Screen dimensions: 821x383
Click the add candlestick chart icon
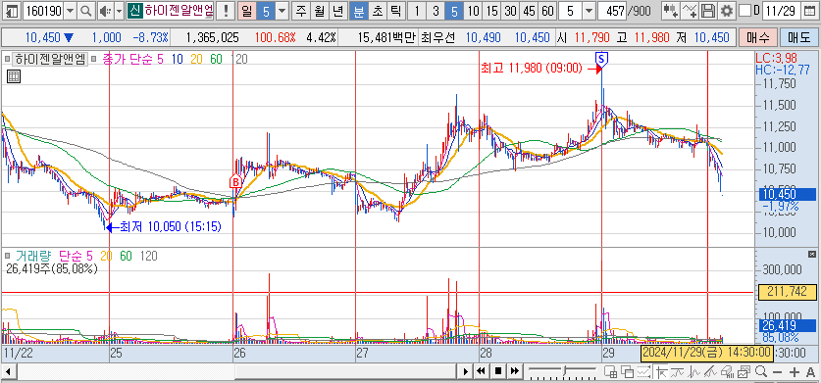point(670,11)
